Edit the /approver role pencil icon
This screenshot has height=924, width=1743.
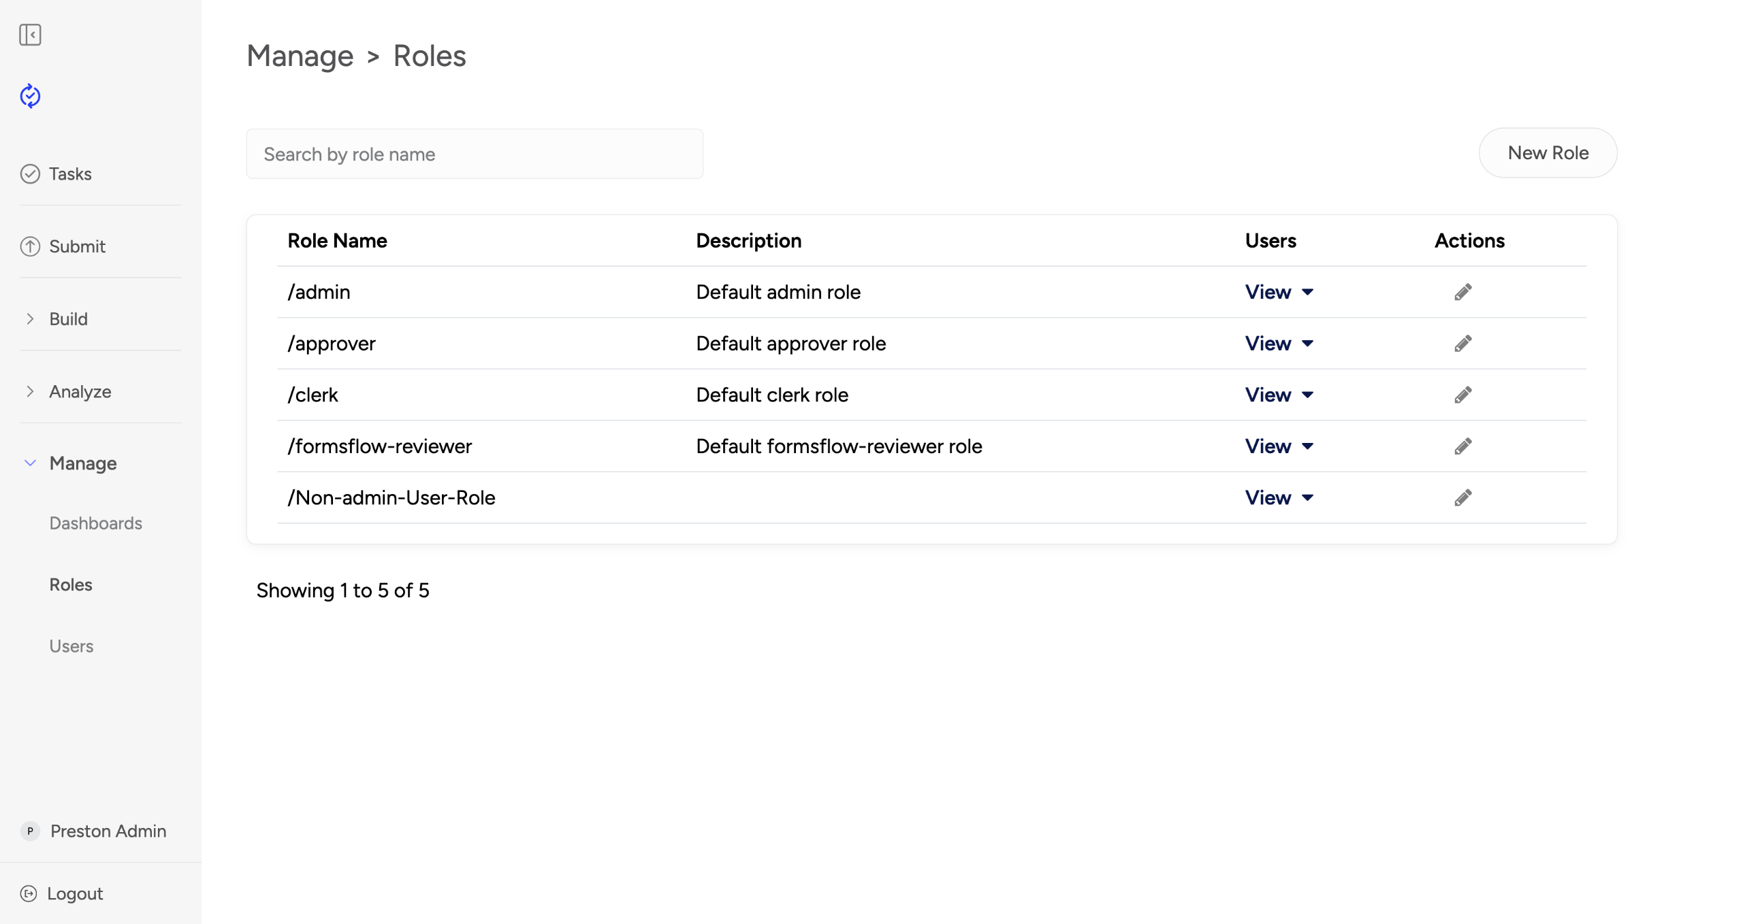pyautogui.click(x=1462, y=344)
